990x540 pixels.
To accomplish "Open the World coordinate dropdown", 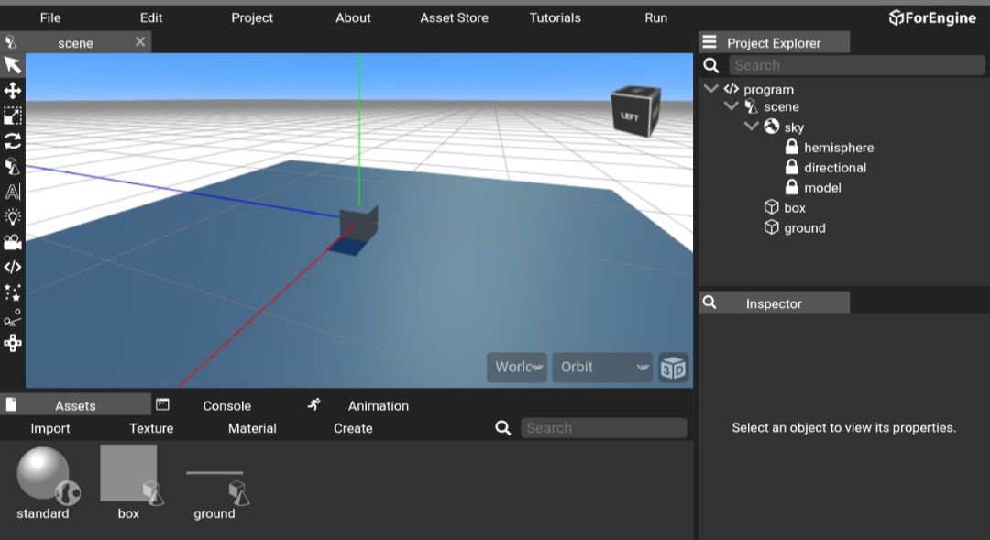I will pos(516,367).
